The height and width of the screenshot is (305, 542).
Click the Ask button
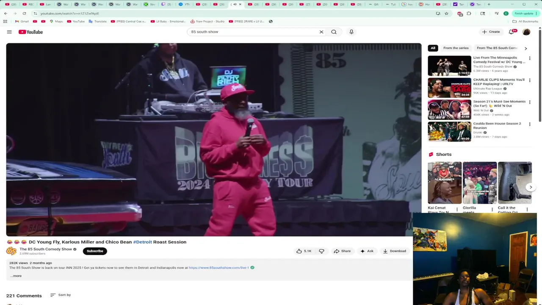(x=367, y=251)
